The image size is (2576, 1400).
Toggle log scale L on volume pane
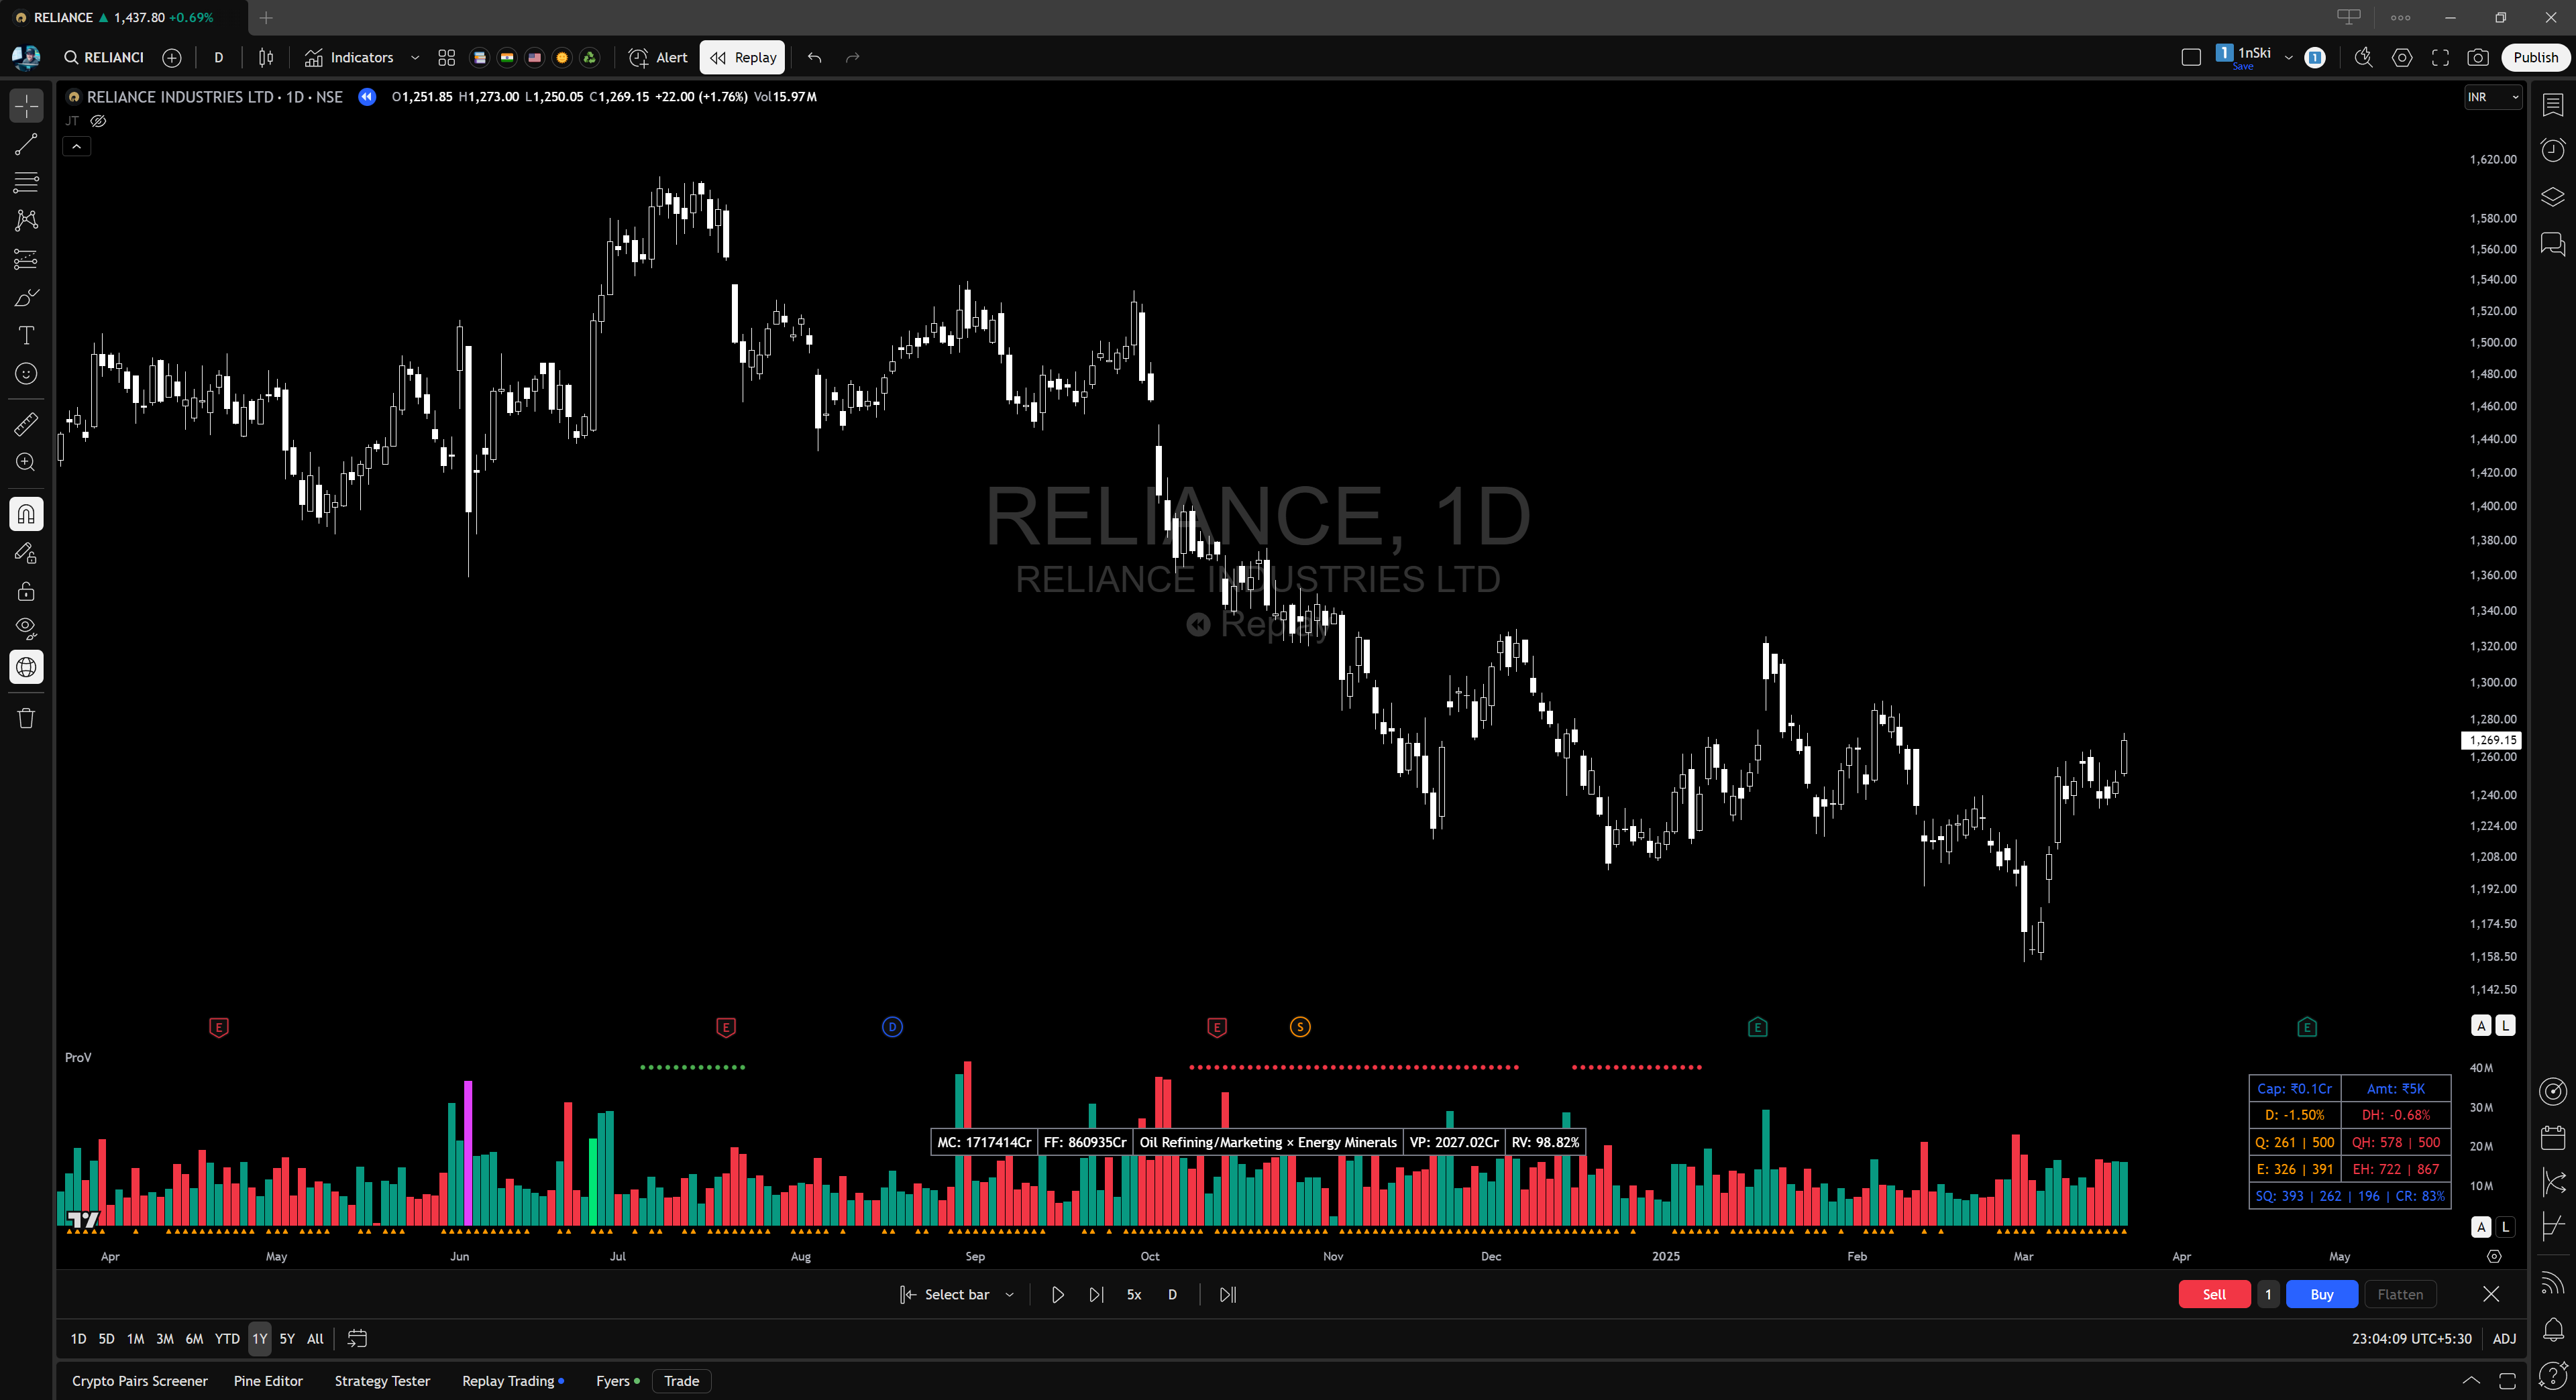[2505, 1226]
